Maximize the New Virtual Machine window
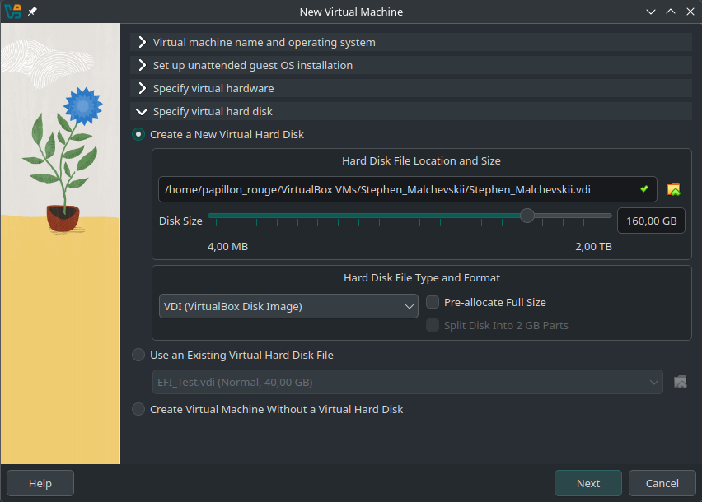 [x=670, y=12]
